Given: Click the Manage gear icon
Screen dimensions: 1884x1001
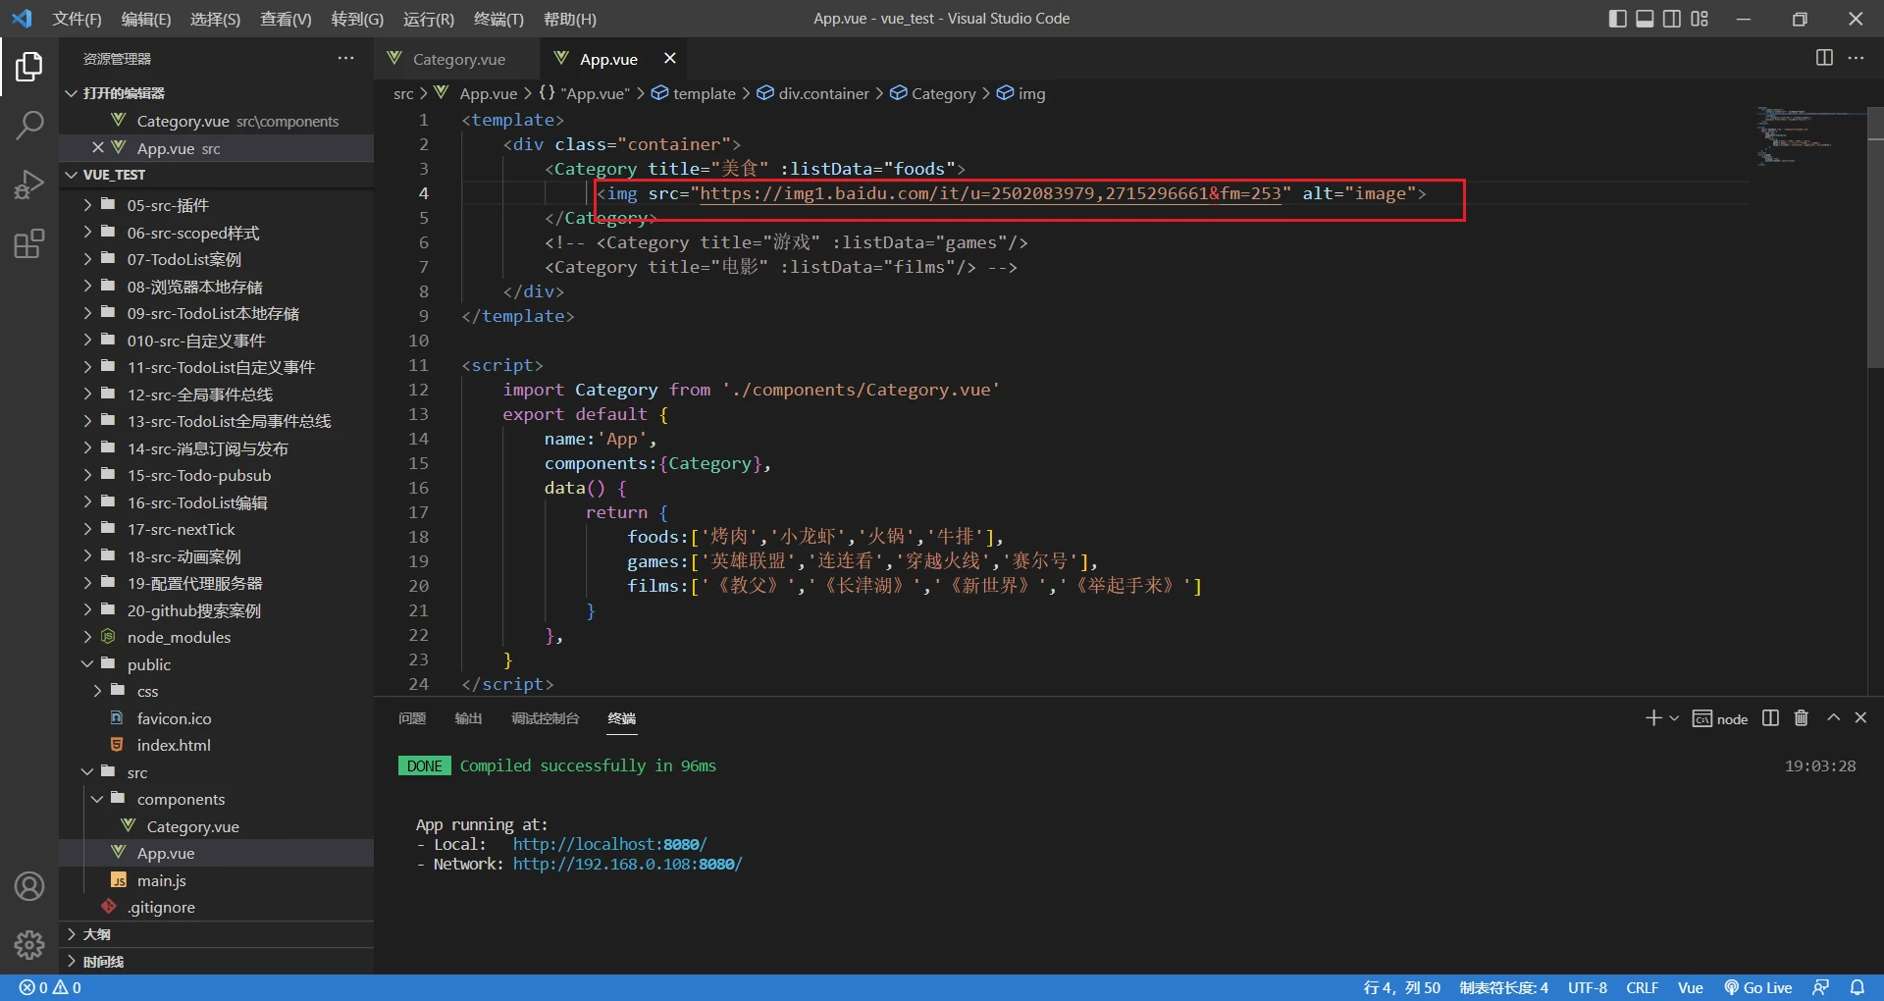Looking at the screenshot, I should 29,944.
